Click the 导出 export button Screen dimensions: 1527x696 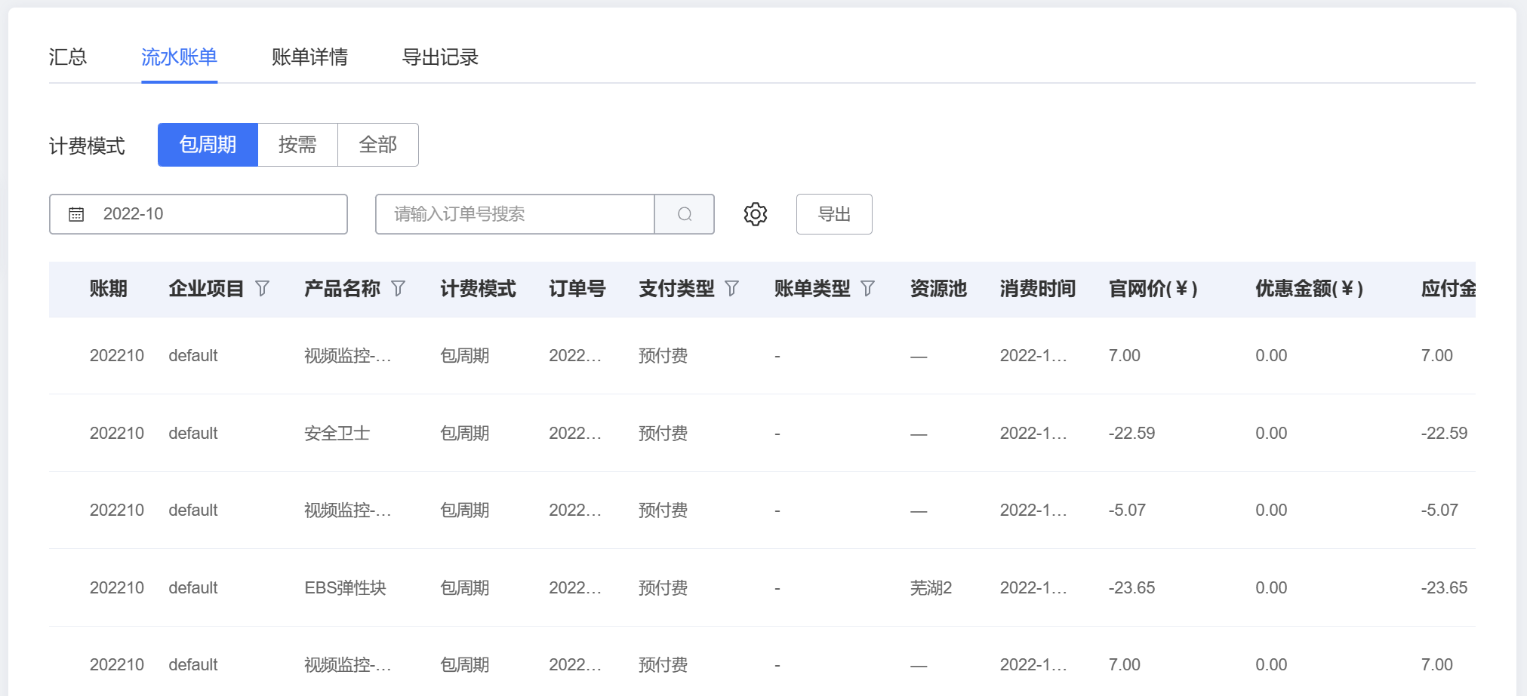[833, 213]
